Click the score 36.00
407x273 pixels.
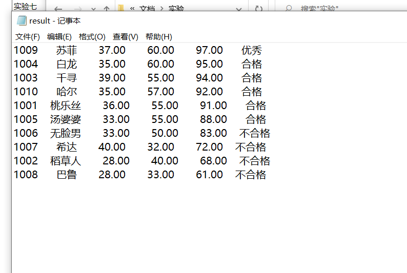coord(116,106)
